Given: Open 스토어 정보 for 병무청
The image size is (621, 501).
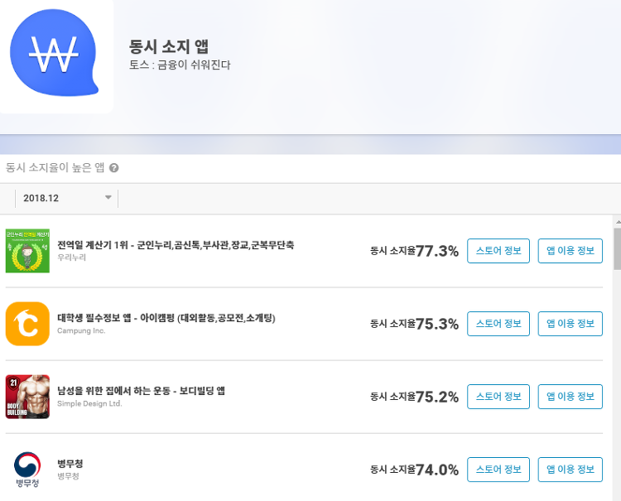Looking at the screenshot, I should pyautogui.click(x=498, y=470).
